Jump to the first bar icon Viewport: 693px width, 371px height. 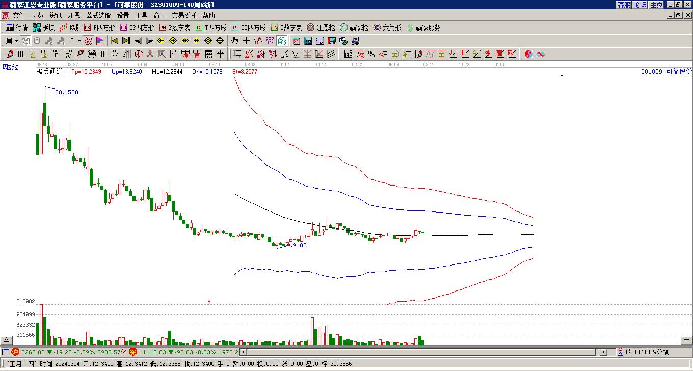(114, 41)
